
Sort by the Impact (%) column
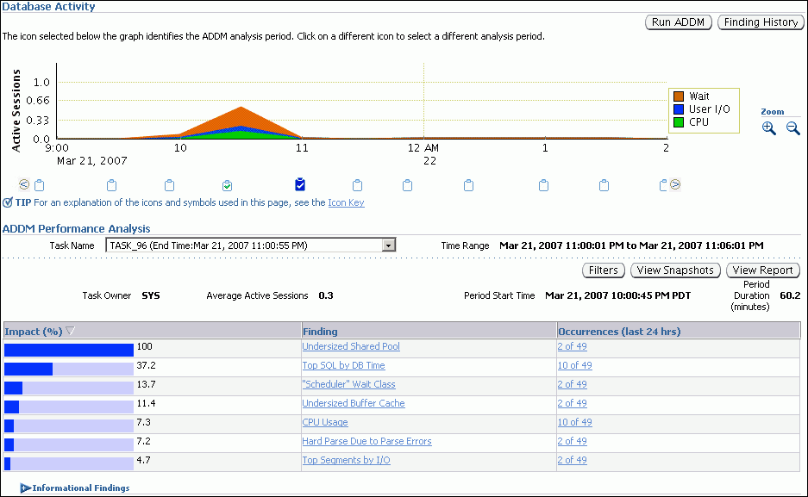click(34, 332)
